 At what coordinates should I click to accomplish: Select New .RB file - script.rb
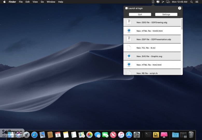click(152, 72)
